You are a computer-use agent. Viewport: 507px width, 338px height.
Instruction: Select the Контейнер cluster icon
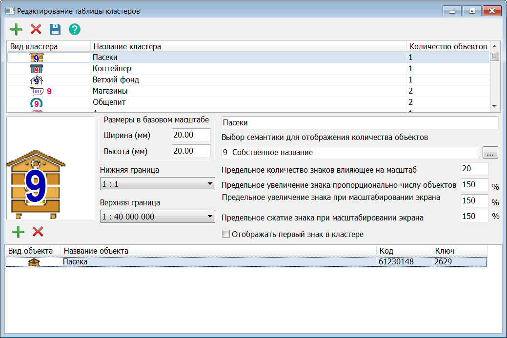(x=38, y=68)
